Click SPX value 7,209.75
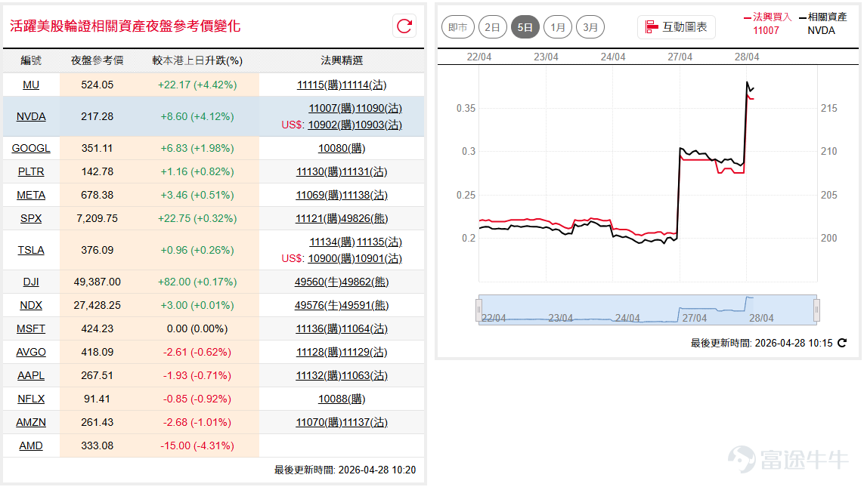Viewport: 864px width, 487px height. 97,218
